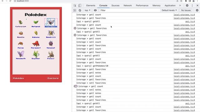Open the Kakuna Pokémon entry
The image size is (200, 112).
coord(36,35)
